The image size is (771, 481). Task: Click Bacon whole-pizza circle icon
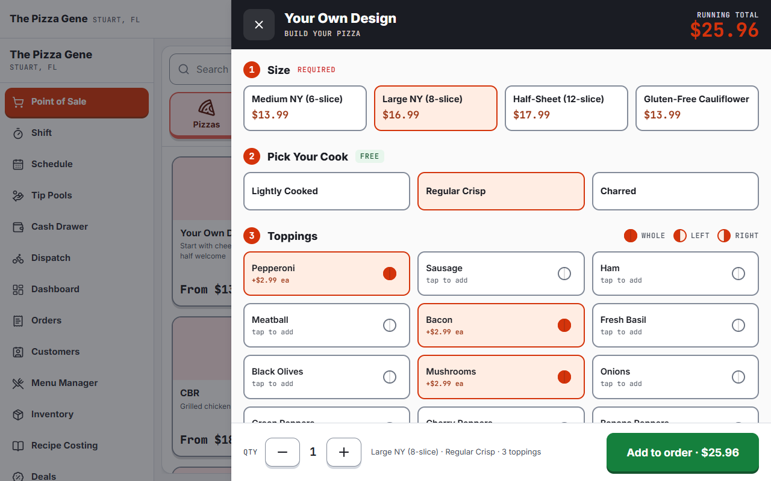tap(564, 325)
